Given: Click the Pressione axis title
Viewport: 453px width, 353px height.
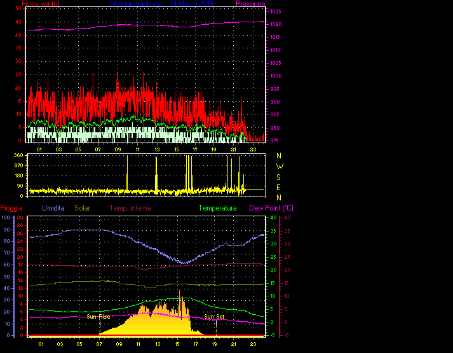Looking at the screenshot, I should 250,4.
